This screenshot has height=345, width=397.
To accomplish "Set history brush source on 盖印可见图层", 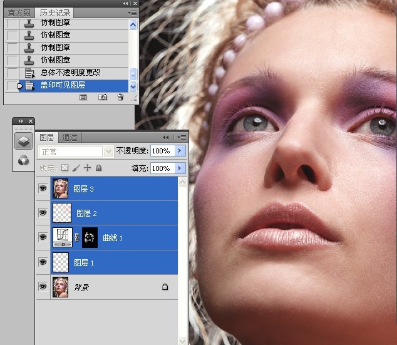I will [12, 86].
